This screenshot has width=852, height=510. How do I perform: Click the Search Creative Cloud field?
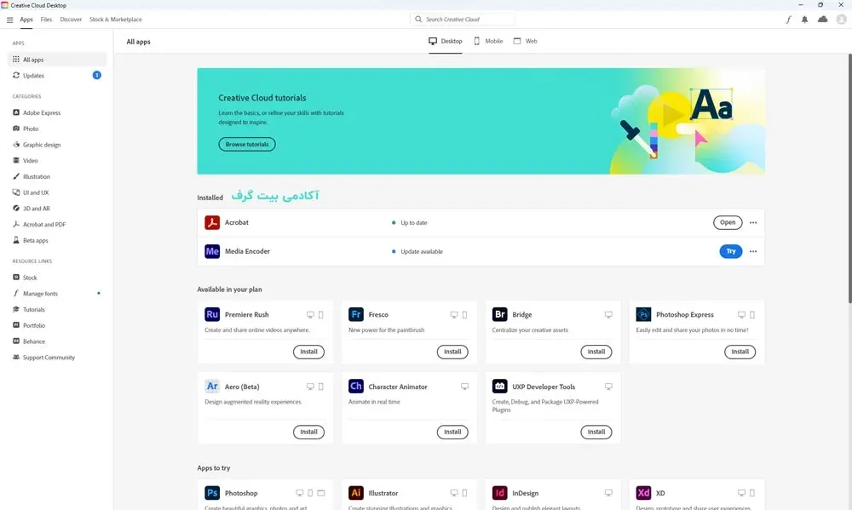[463, 20]
